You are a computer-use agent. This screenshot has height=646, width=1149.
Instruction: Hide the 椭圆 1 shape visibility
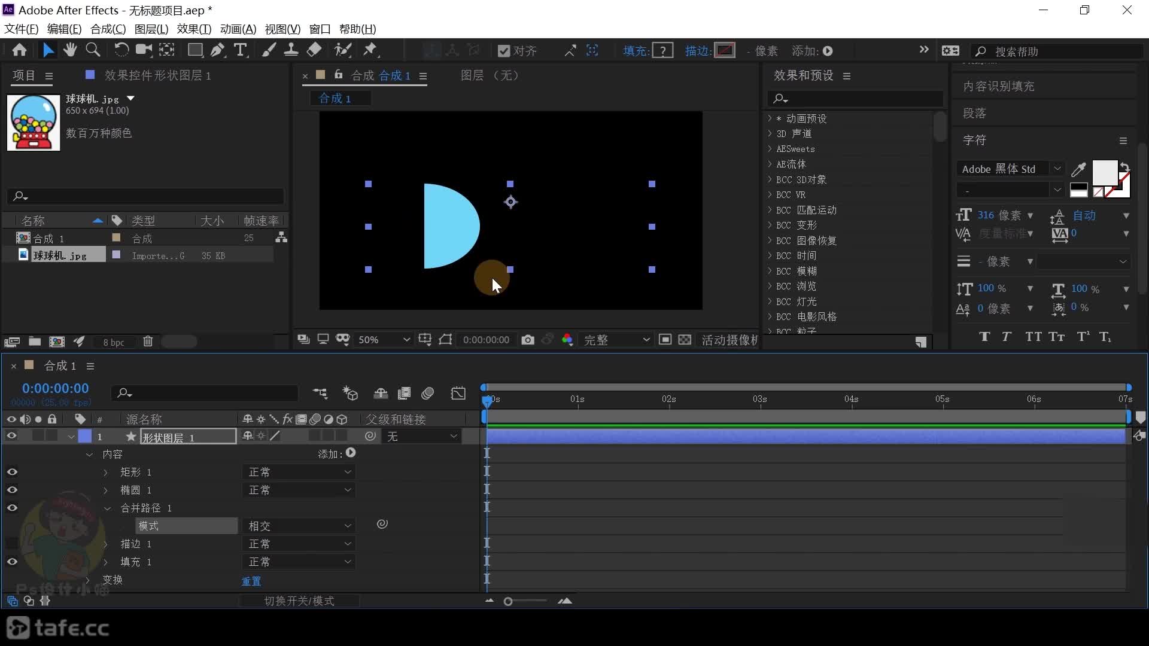[12, 490]
